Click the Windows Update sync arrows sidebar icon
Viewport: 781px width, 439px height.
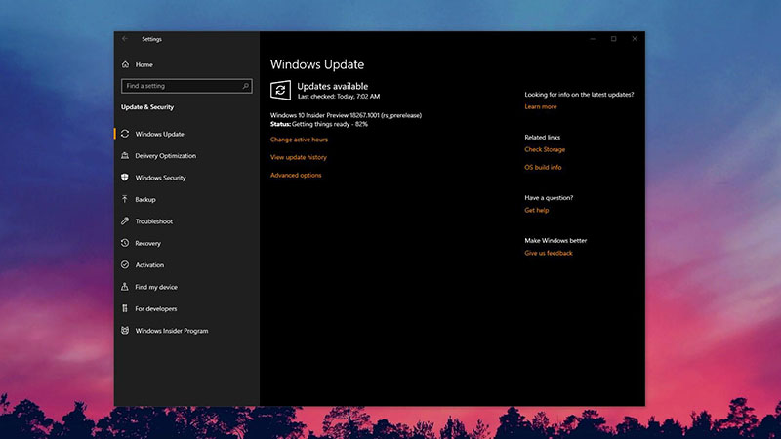(125, 134)
